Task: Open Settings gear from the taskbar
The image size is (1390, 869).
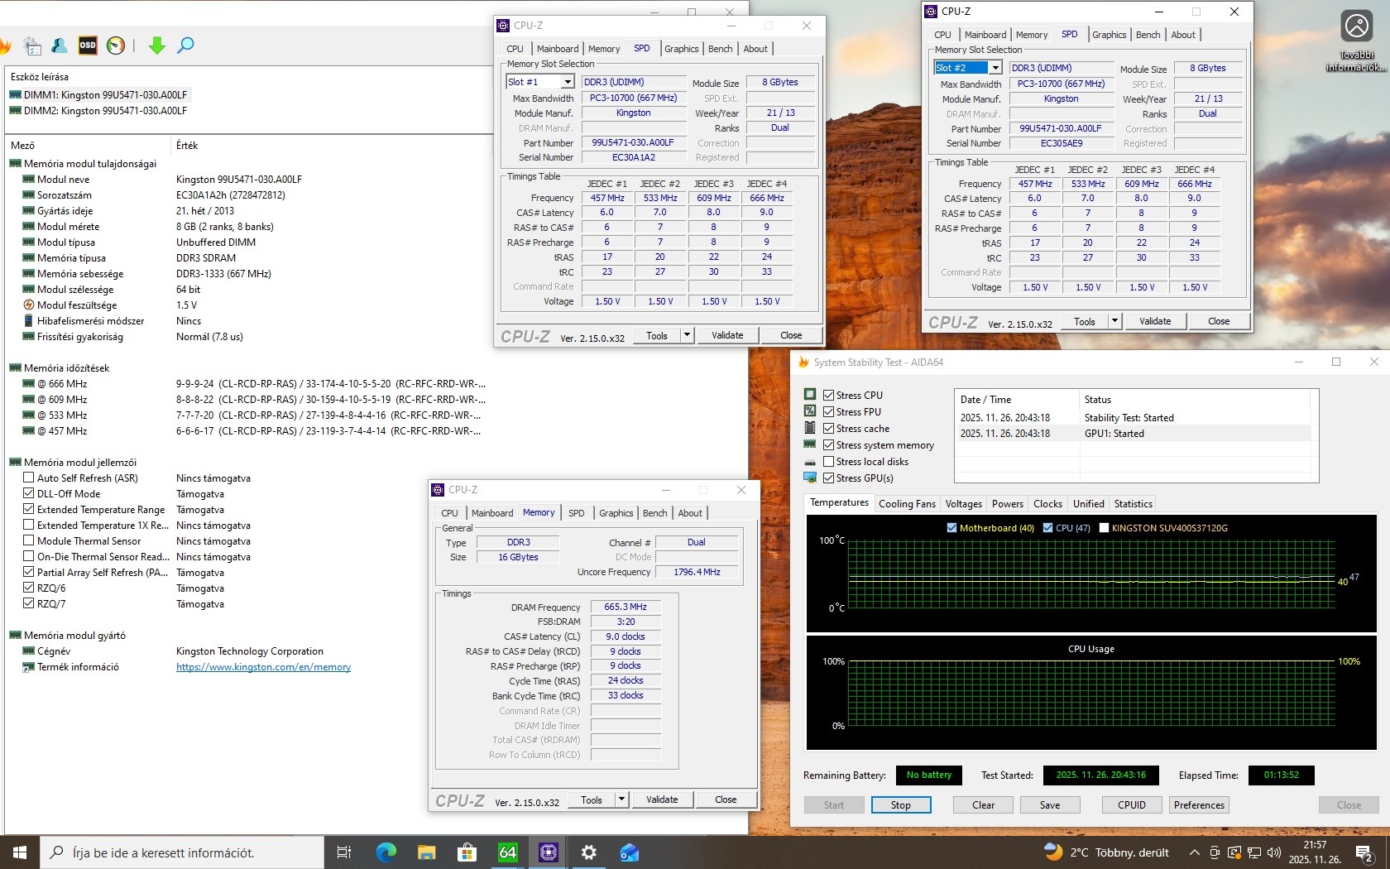Action: 588,852
